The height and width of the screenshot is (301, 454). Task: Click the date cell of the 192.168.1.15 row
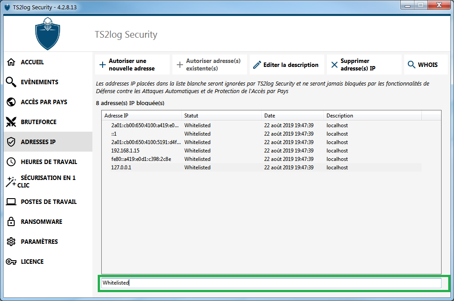(289, 151)
